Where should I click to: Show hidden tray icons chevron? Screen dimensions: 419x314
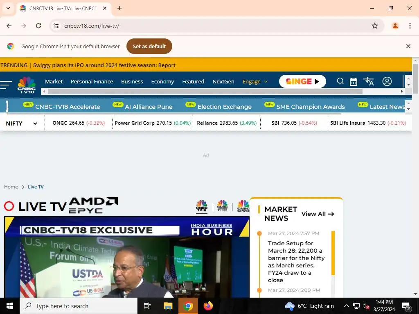[x=346, y=306]
